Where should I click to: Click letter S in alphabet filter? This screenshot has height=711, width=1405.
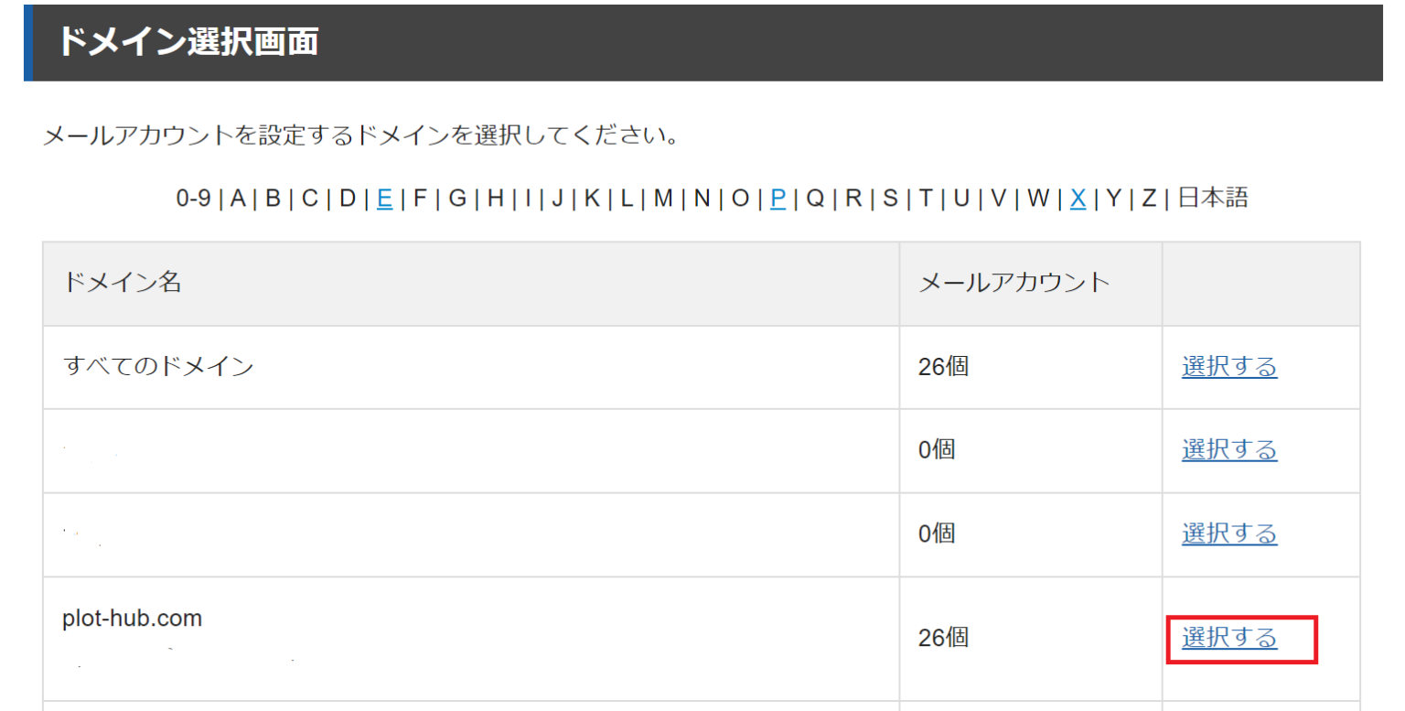click(890, 198)
